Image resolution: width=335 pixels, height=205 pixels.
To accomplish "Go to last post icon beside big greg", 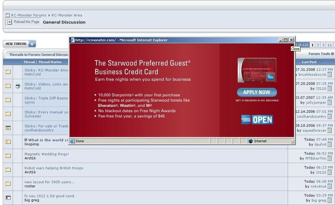I will [x=329, y=200].
